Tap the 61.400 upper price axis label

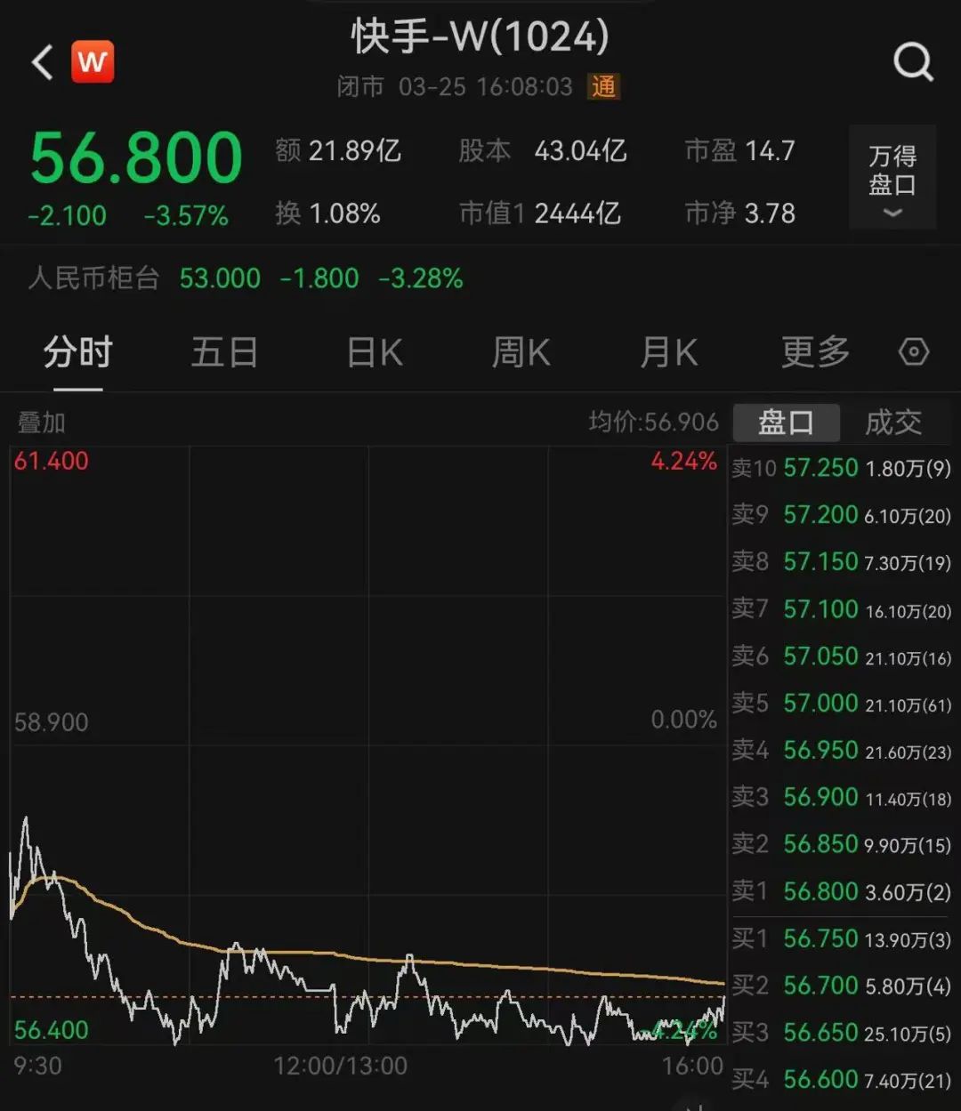tap(52, 462)
